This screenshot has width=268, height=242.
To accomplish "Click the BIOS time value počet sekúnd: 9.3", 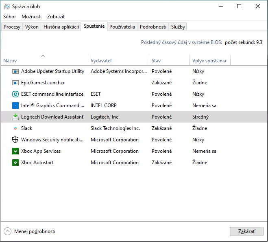I will 244,42.
